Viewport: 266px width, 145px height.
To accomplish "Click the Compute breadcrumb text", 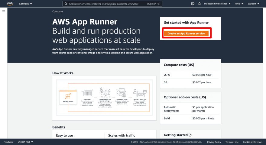I will pos(57,11).
